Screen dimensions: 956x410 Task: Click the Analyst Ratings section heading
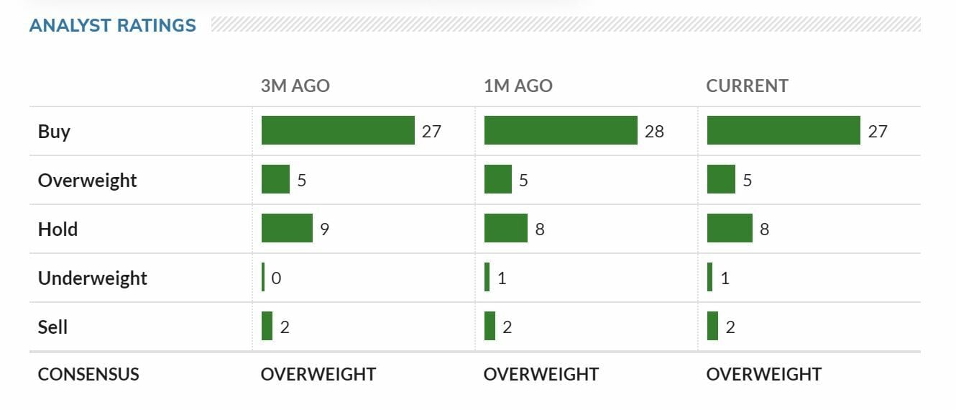coord(113,26)
